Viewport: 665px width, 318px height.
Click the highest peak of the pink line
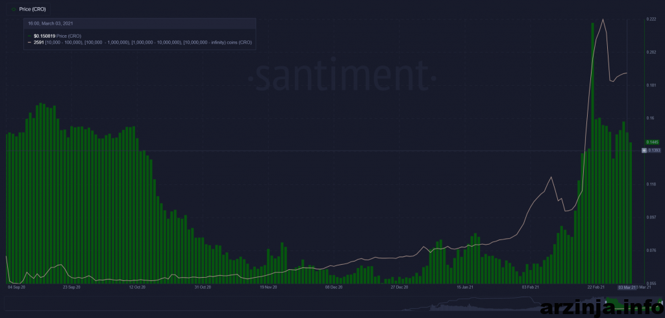[604, 20]
